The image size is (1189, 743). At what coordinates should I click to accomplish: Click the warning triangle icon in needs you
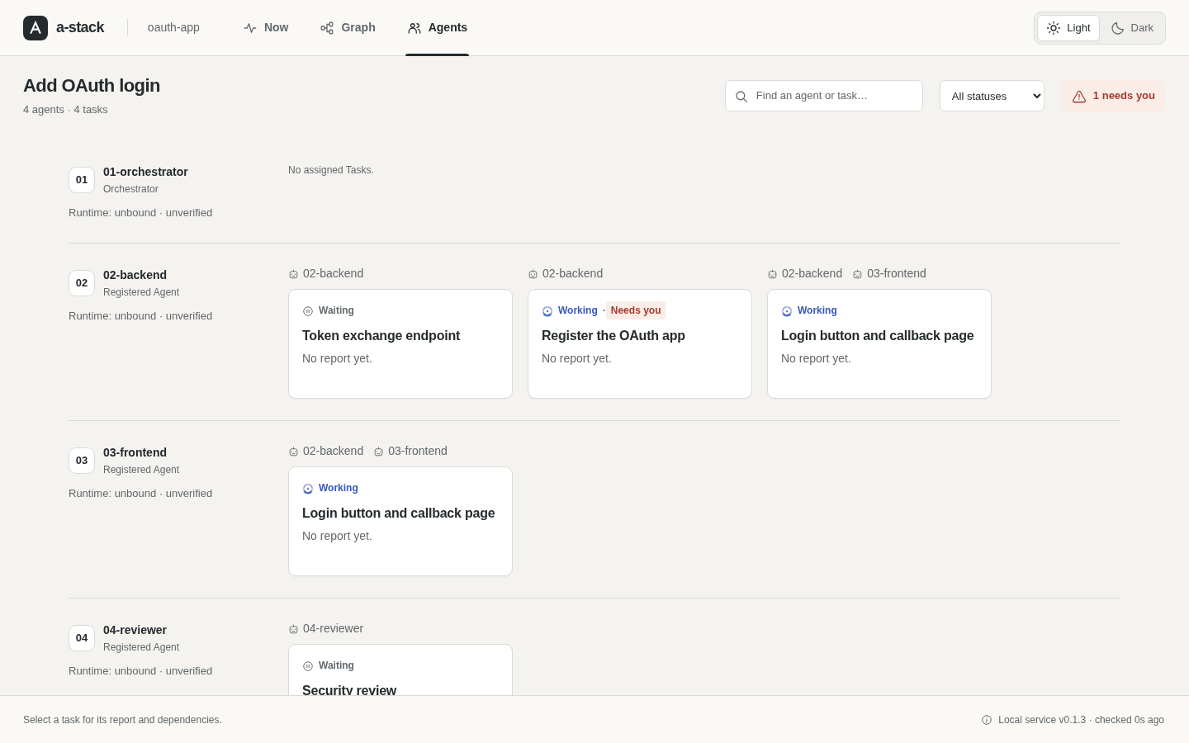pyautogui.click(x=1079, y=97)
